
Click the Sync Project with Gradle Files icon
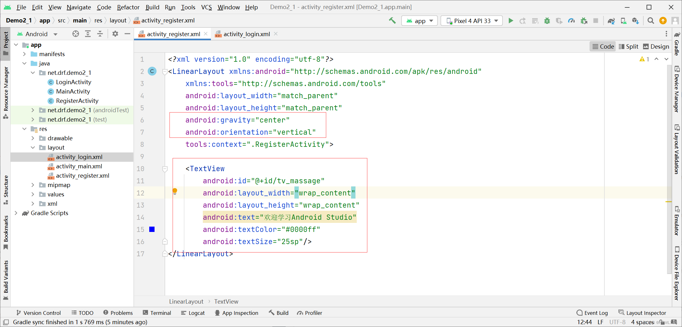click(x=611, y=21)
